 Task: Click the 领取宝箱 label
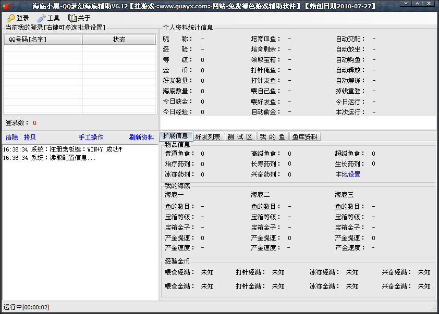pos(266,59)
